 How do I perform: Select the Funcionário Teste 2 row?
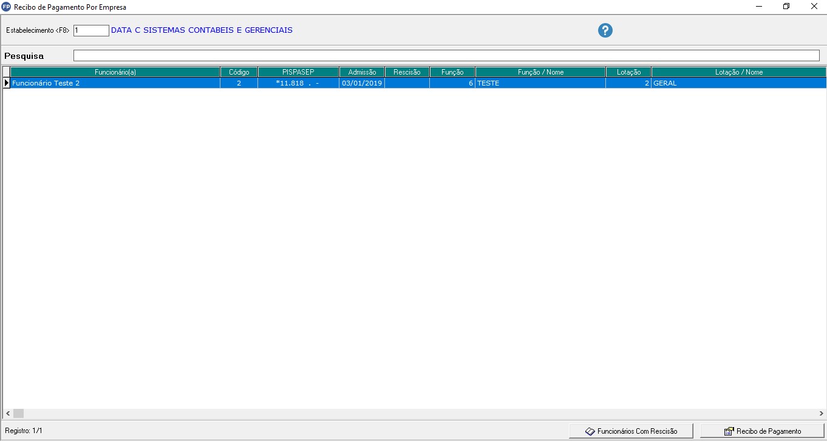tap(115, 83)
